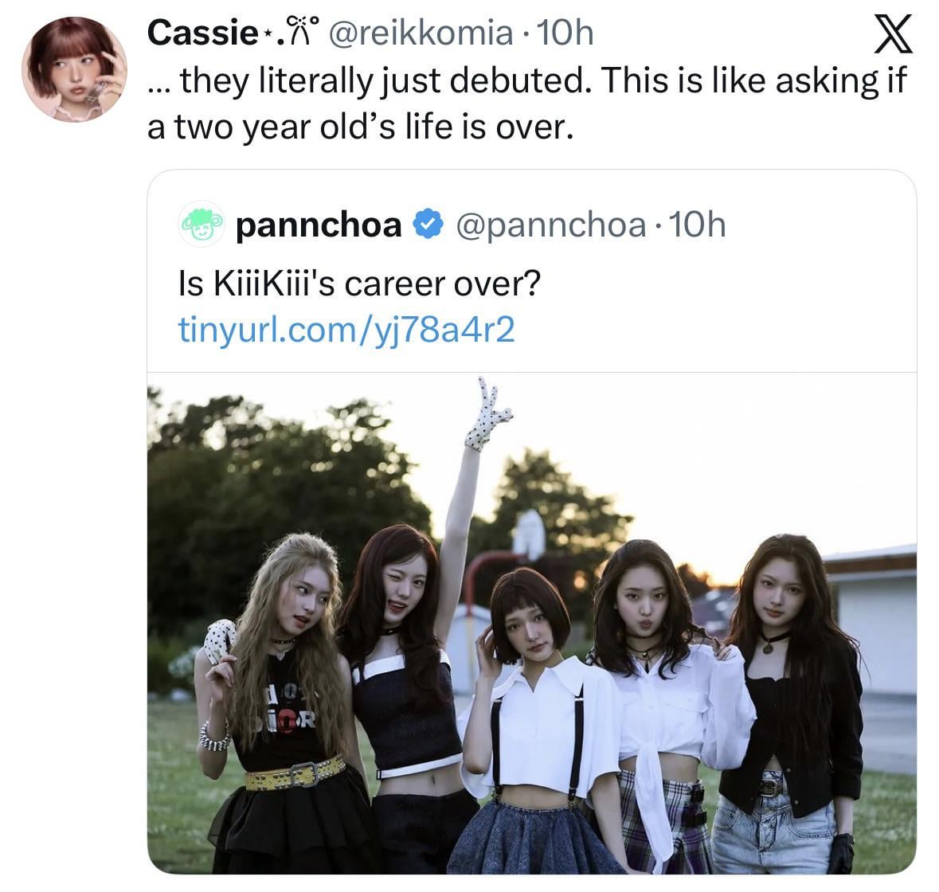Click the 10h timestamp on Cassie's tweet
The width and height of the screenshot is (939, 892).
click(x=565, y=33)
